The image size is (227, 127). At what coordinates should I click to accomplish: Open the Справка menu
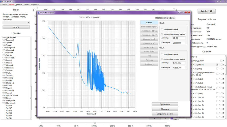coord(35,5)
